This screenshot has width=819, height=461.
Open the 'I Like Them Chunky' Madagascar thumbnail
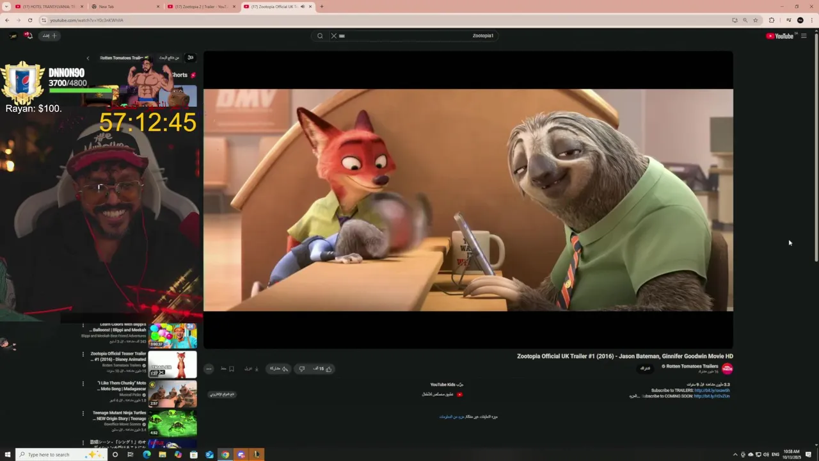173,394
